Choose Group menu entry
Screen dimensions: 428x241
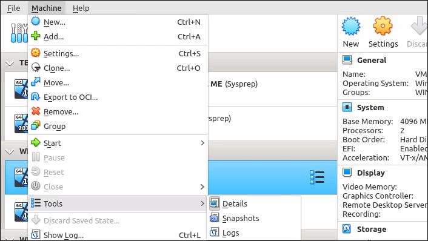pyautogui.click(x=118, y=126)
